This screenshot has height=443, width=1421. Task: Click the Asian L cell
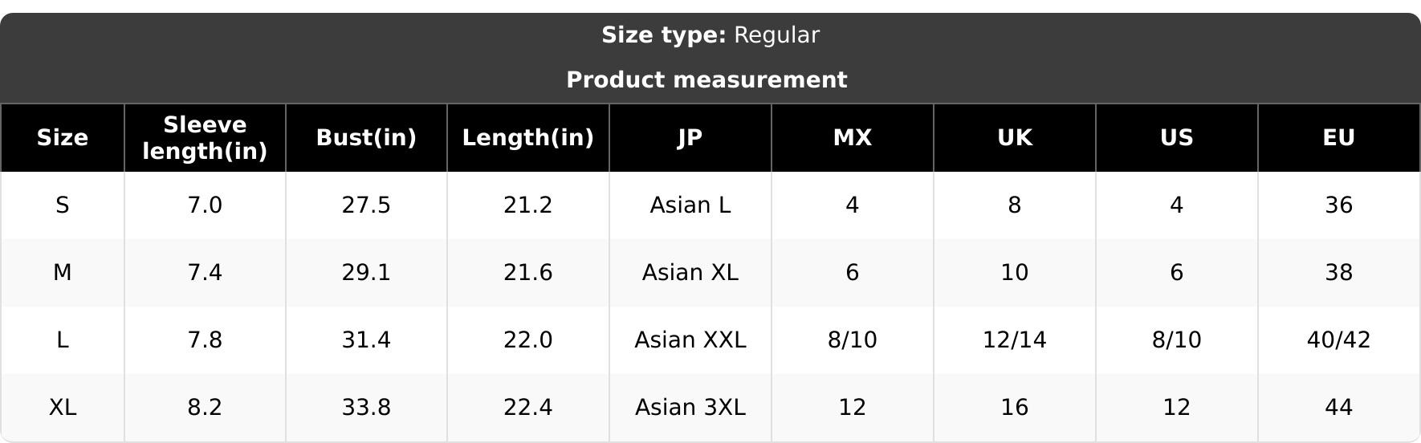coord(690,205)
